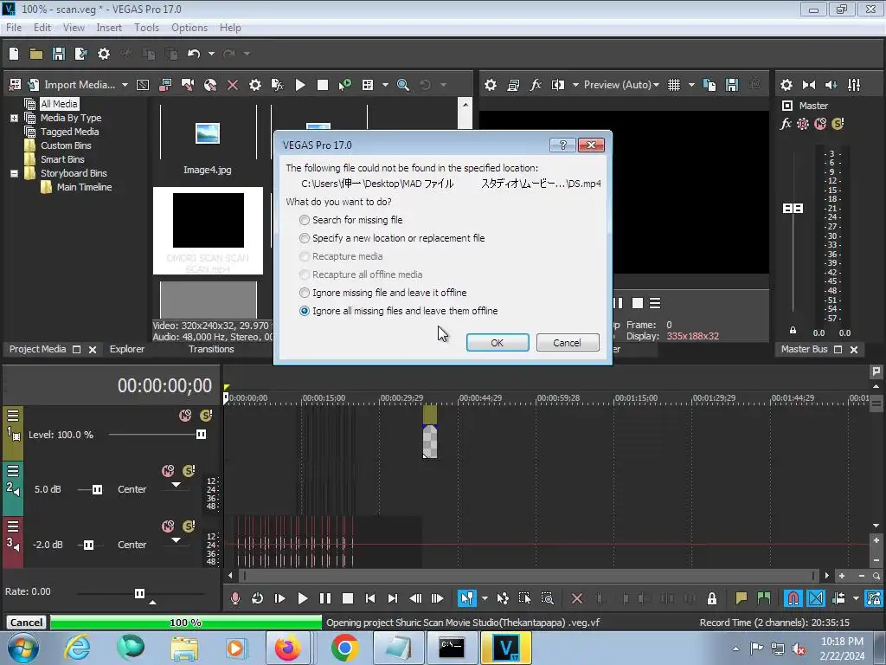This screenshot has width=886, height=665.
Task: Open Media FX in Project Media toolbar
Action: coord(277,85)
